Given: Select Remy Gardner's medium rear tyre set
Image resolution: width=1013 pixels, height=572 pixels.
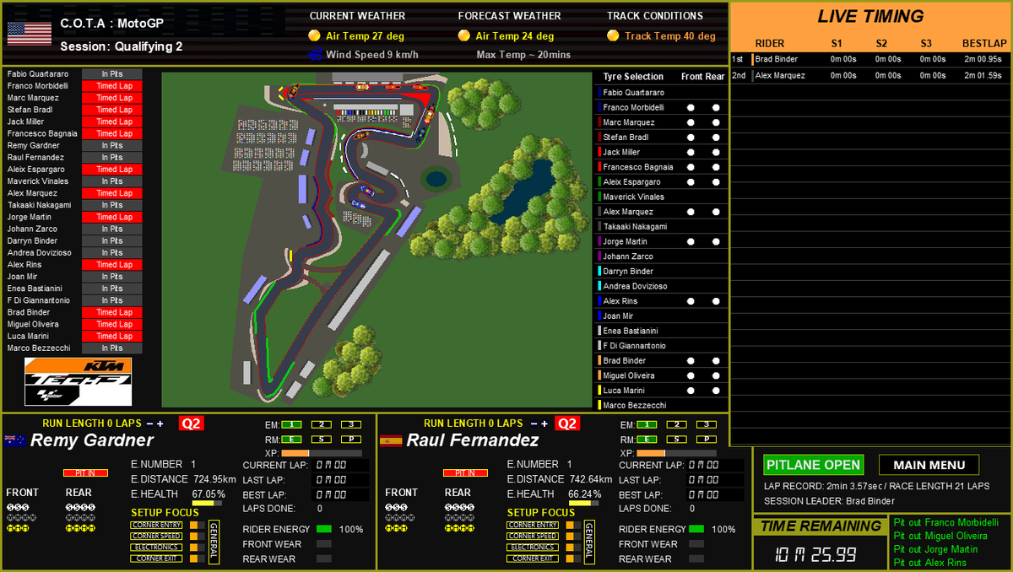Looking at the screenshot, I should 80,517.
